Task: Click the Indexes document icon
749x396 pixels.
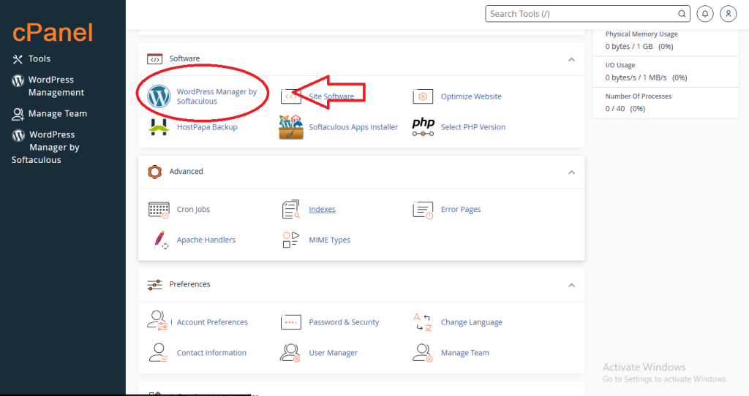Action: pos(291,210)
